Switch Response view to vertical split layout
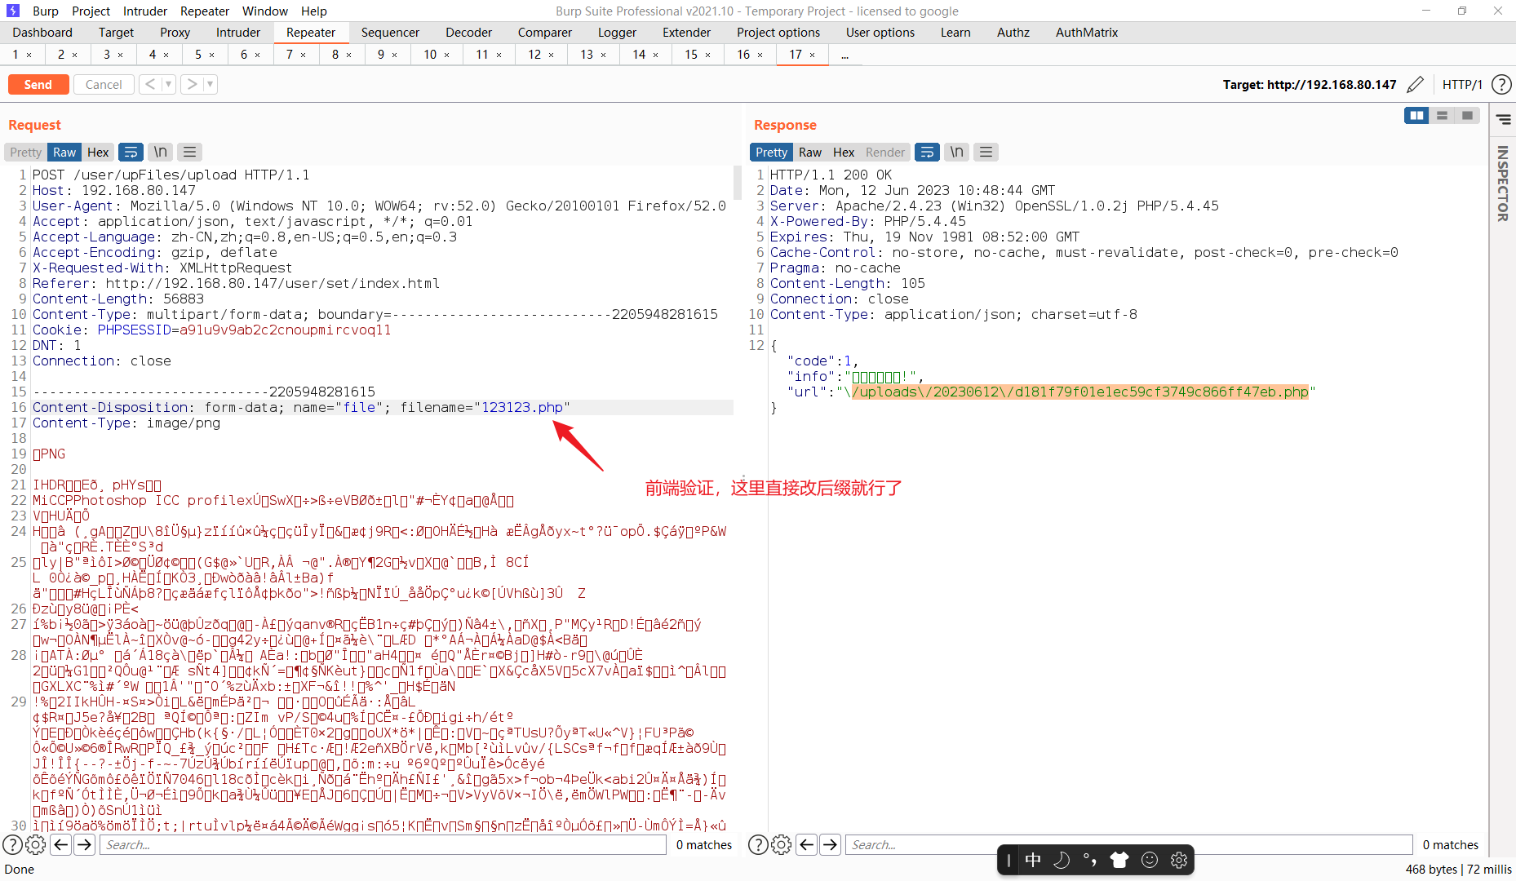The width and height of the screenshot is (1516, 881). click(x=1416, y=115)
